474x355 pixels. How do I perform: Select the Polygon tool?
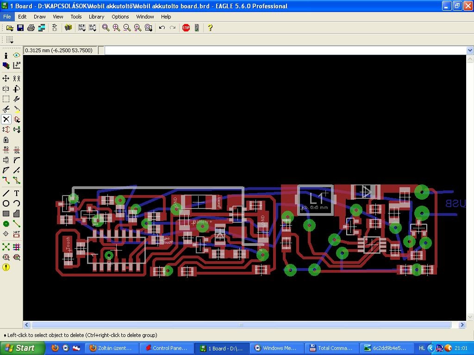17,214
